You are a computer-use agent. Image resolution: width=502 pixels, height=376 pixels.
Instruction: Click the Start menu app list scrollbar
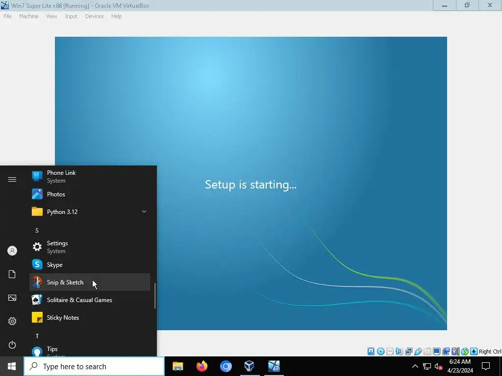[x=155, y=296]
